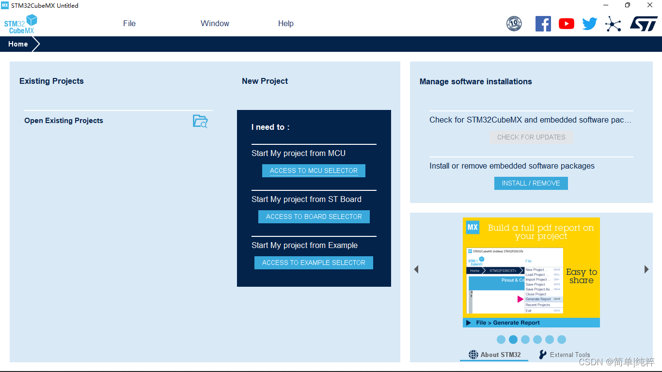Select the fifth carousel dot

550,340
